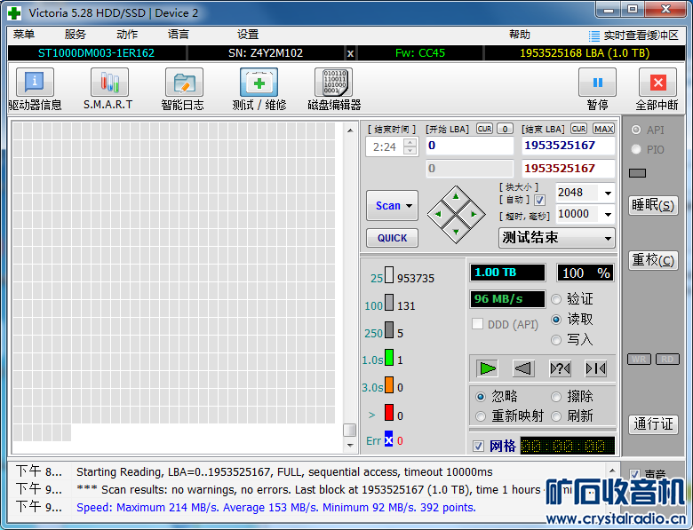Click the MAX button next to end LBA
693x530 pixels.
(603, 129)
